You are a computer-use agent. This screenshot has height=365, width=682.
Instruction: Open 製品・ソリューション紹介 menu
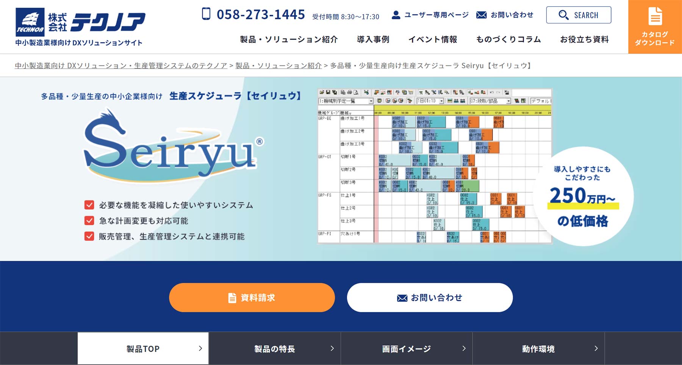coord(289,39)
